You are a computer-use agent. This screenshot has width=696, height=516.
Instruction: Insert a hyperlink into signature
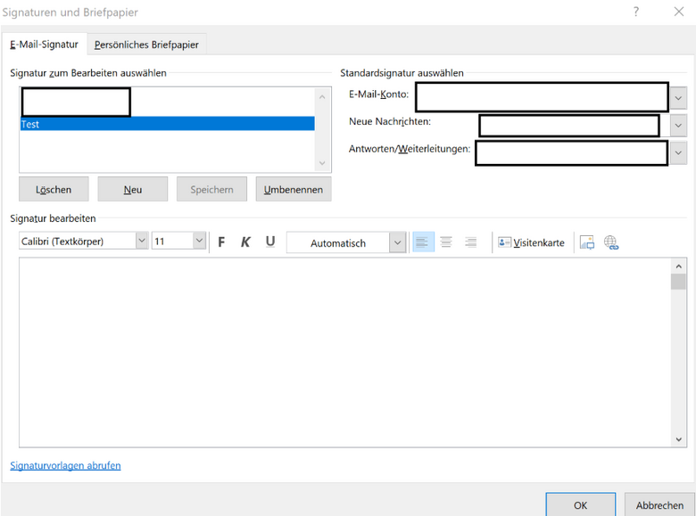pos(610,242)
